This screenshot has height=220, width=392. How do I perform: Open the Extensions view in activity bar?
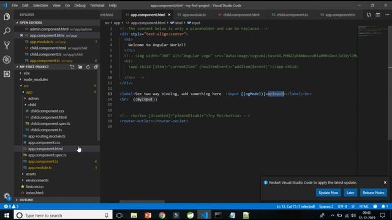(x=7, y=74)
